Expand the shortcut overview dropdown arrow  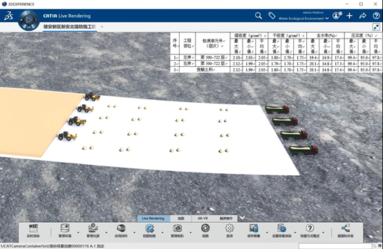point(323,232)
